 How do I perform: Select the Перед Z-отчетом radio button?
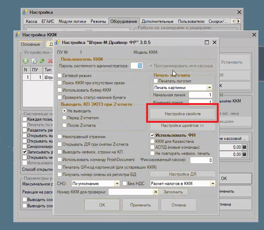64,118
